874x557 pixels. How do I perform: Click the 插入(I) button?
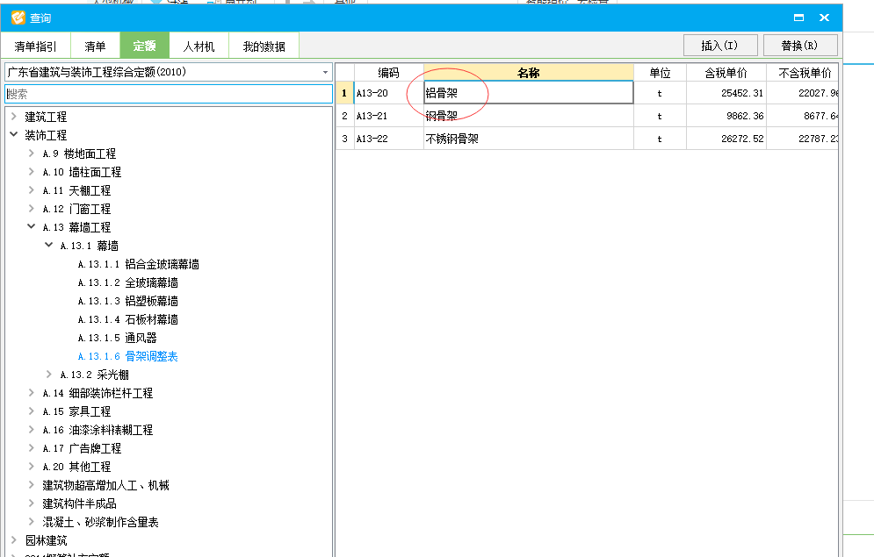(720, 46)
